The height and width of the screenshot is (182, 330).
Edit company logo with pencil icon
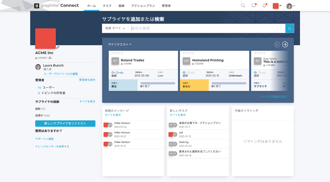tap(58, 47)
